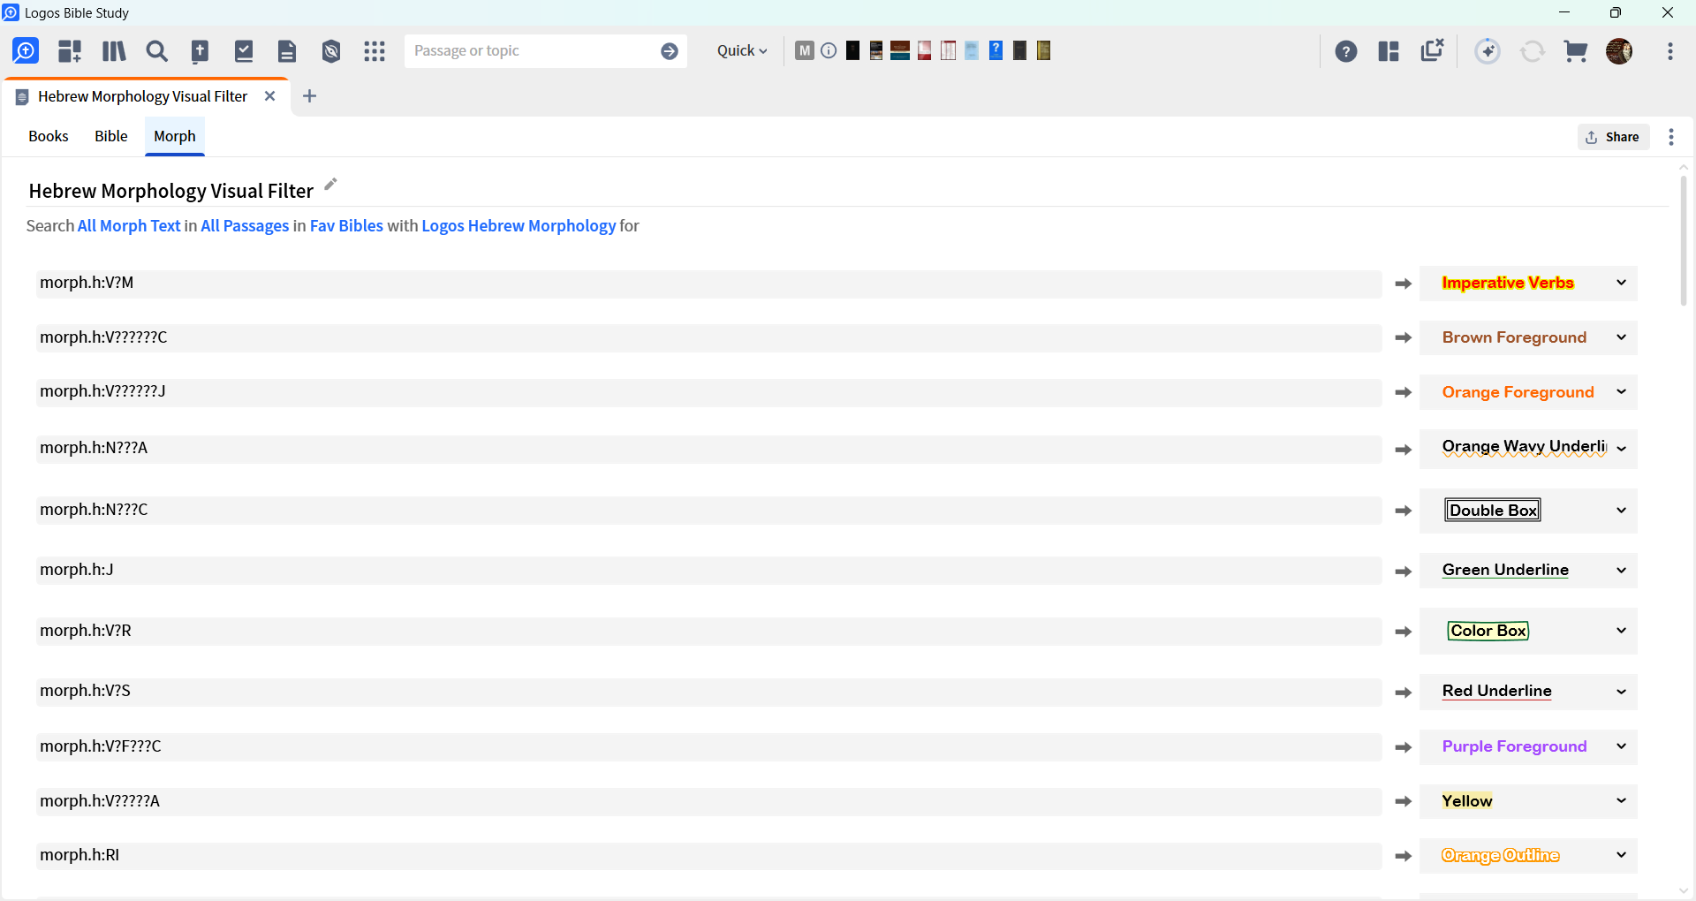The height and width of the screenshot is (901, 1696).
Task: Click the All Passages link
Action: [245, 226]
